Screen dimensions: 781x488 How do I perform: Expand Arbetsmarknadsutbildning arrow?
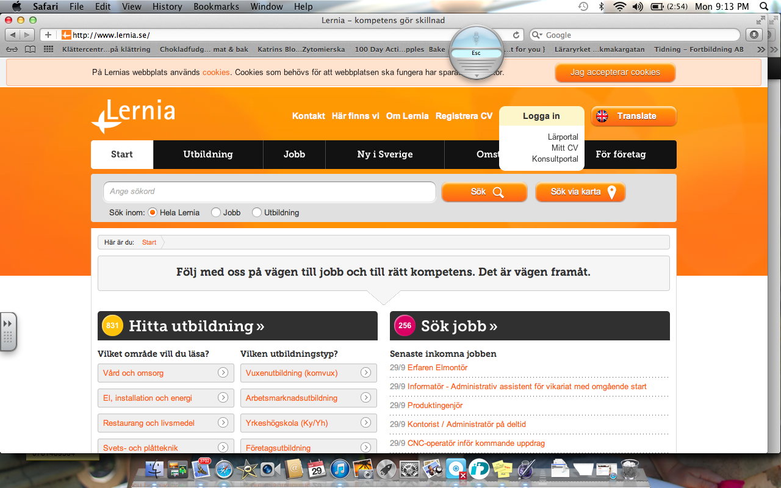click(365, 398)
